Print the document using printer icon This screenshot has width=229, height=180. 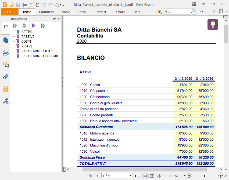(x=25, y=5)
